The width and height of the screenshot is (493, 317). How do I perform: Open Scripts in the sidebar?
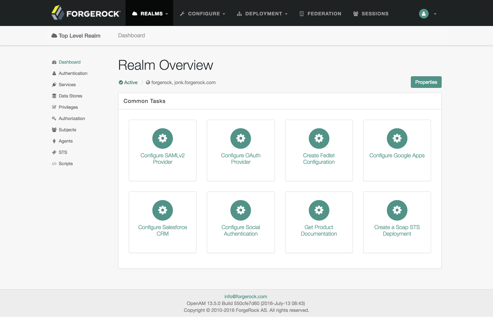point(66,164)
